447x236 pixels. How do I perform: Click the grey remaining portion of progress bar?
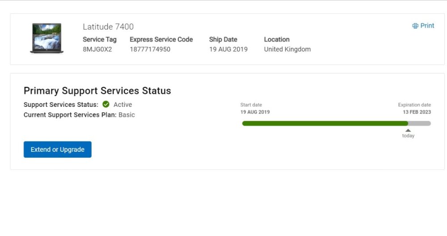coord(420,123)
